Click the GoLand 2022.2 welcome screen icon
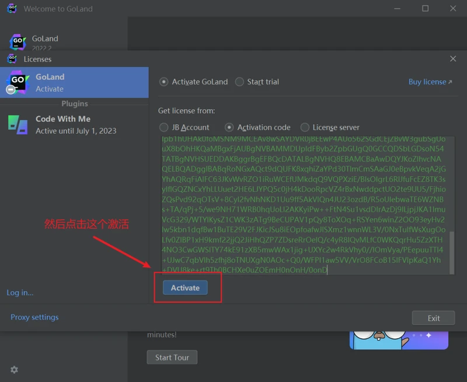 pyautogui.click(x=18, y=42)
